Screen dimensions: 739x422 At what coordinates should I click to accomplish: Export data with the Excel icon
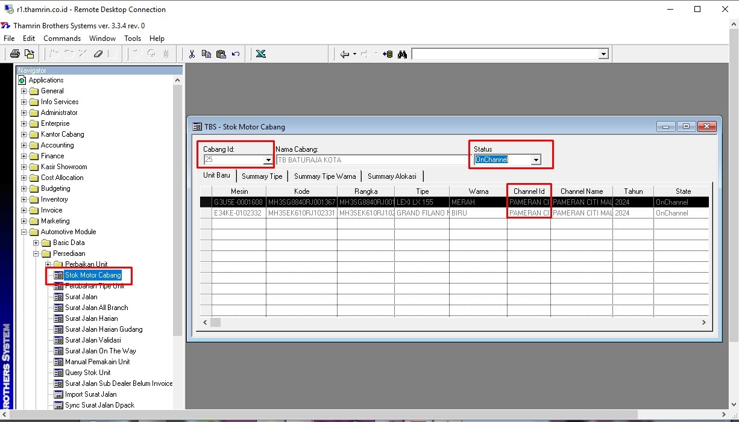[260, 54]
